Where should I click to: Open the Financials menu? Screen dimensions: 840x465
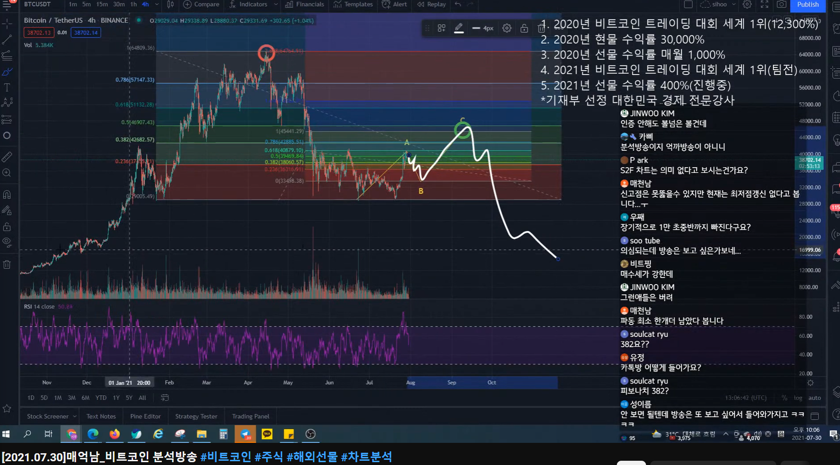click(305, 4)
